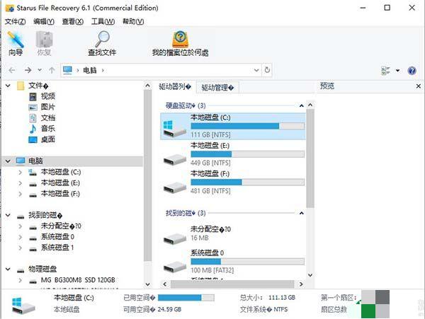
Task: Click the view options icon
Action: [x=385, y=71]
